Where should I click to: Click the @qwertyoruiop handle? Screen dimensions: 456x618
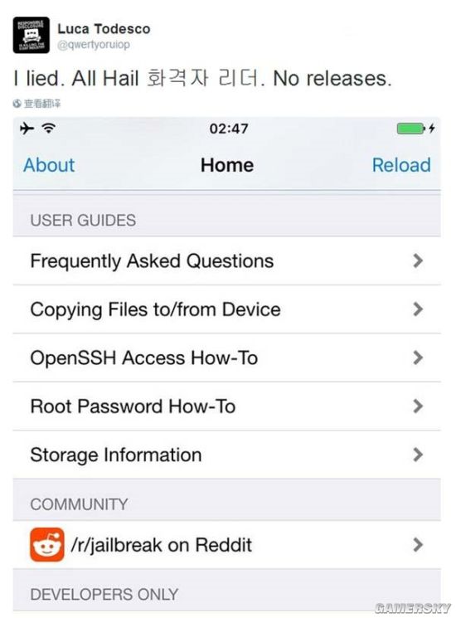pos(94,45)
